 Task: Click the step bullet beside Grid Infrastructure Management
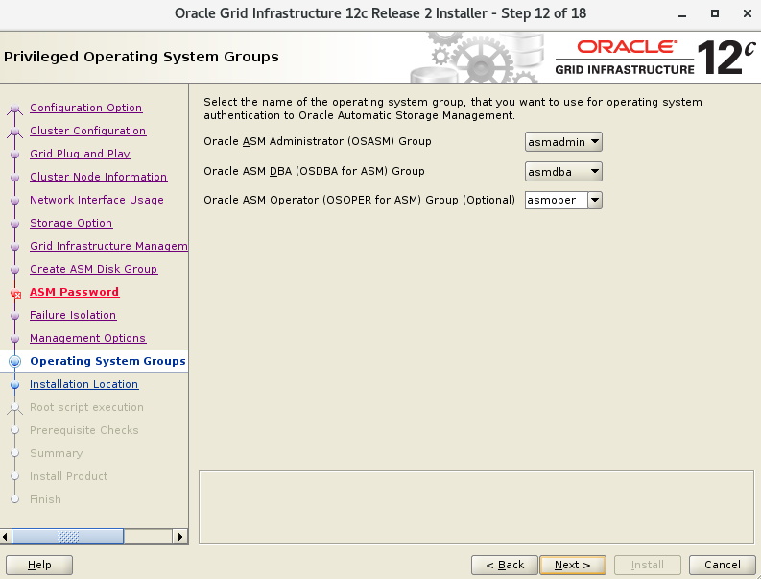point(15,246)
